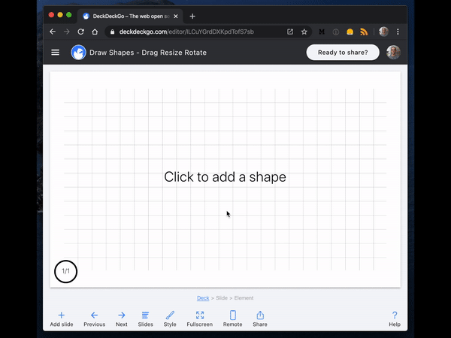Close the DeckDeckGo tab
451x338 pixels.
[x=176, y=17]
